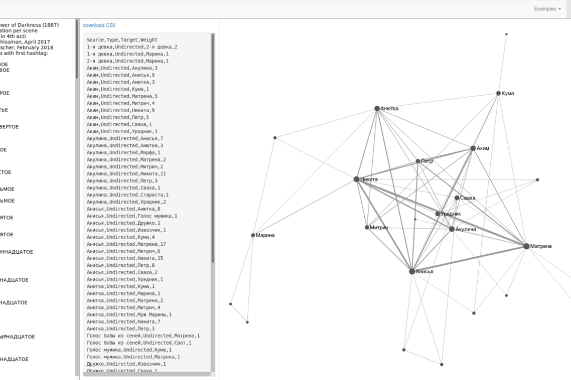Image resolution: width=571 pixels, height=380 pixels.
Task: Select the Анютка node in graph
Action: coord(377,108)
